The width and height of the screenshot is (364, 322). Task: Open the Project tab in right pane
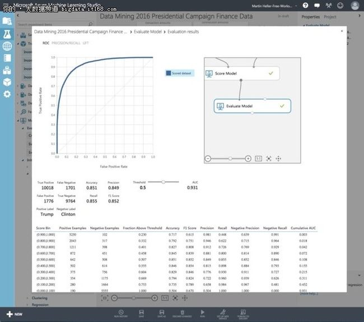pyautogui.click(x=330, y=17)
